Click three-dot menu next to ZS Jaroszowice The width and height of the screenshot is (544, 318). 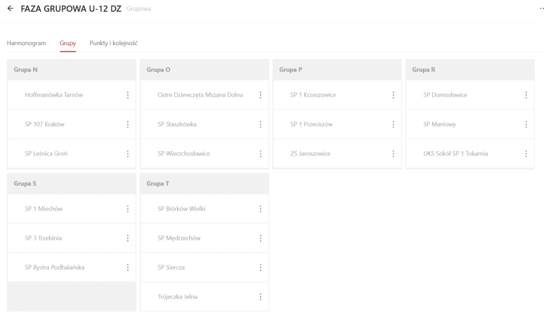393,153
